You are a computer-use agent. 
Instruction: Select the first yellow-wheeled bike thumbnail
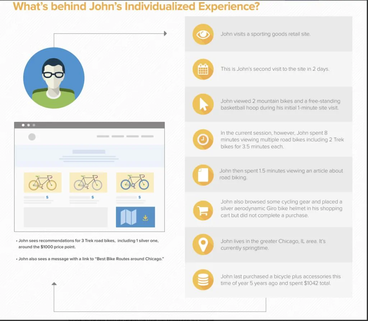pyautogui.click(x=42, y=183)
